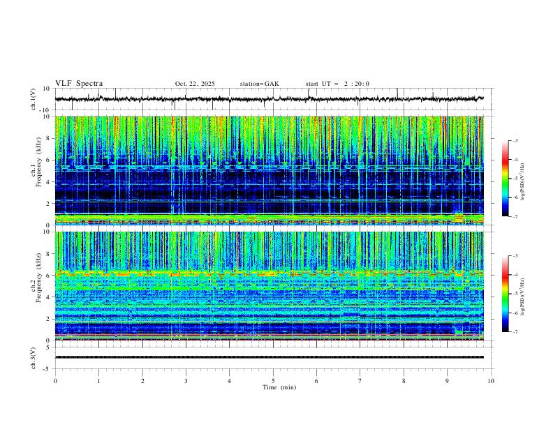Viewport: 553px width, 427px height.
Task: Click the -7 label on lower color bar
Action: pos(515,332)
